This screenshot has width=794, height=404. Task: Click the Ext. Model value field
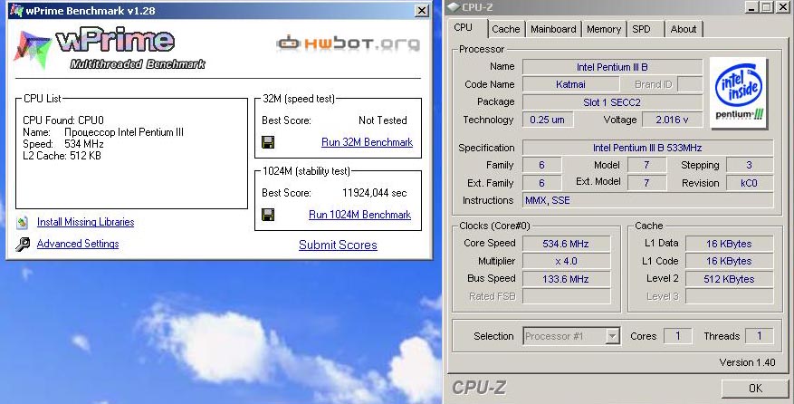click(646, 183)
